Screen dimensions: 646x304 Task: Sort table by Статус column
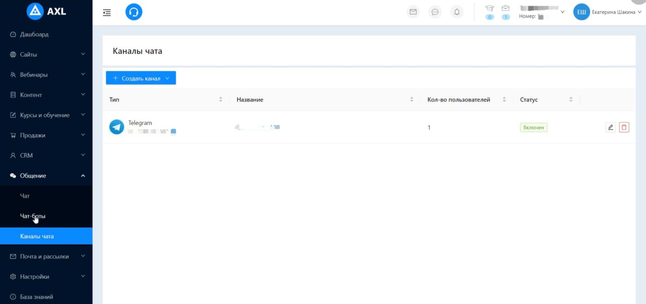(571, 99)
